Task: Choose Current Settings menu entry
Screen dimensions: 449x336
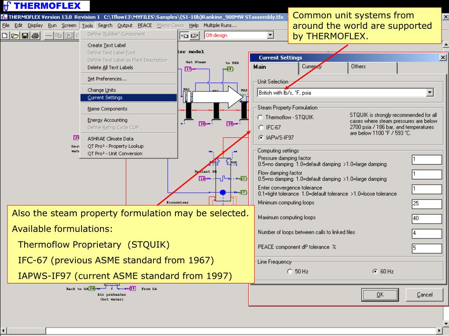Action: click(x=128, y=98)
